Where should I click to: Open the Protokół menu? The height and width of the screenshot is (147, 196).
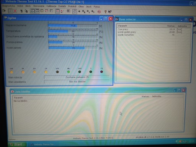(x=72, y=7)
